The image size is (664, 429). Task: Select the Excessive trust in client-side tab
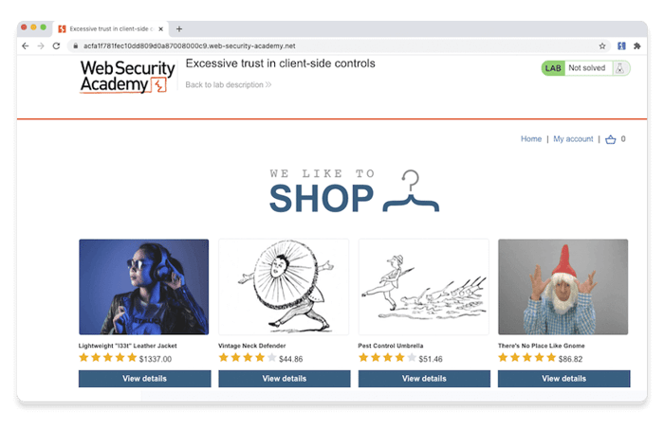pos(111,28)
